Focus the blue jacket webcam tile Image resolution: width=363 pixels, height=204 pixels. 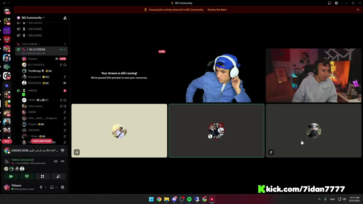(216, 76)
